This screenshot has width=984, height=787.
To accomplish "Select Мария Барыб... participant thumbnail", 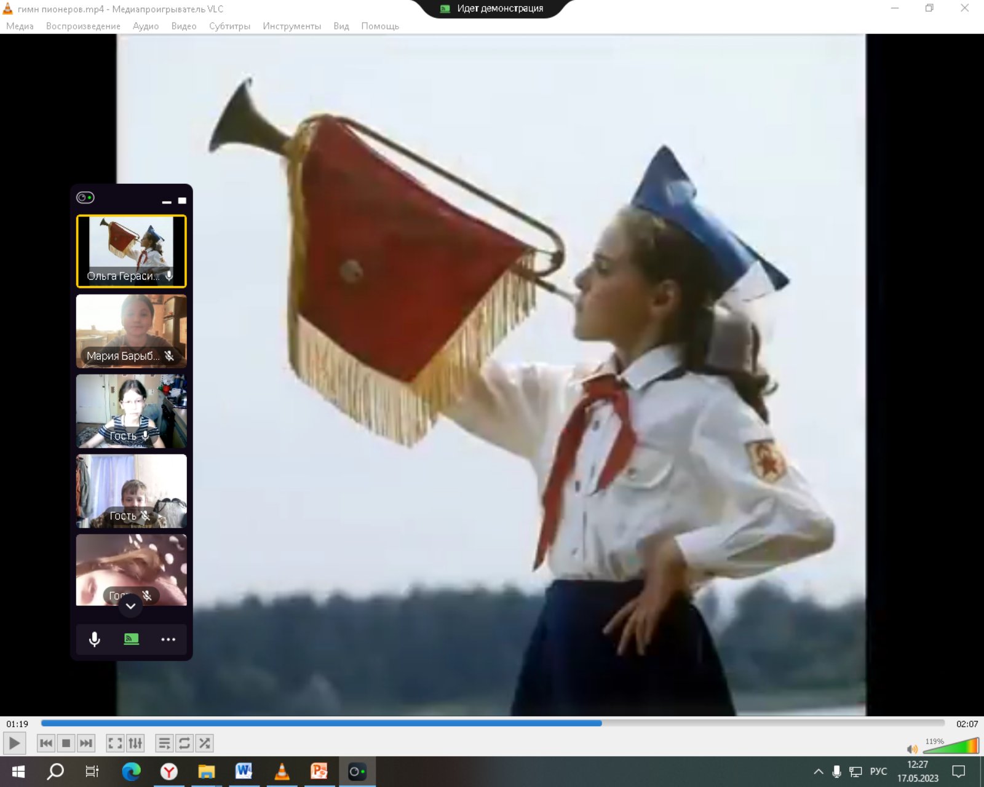I will click(131, 331).
